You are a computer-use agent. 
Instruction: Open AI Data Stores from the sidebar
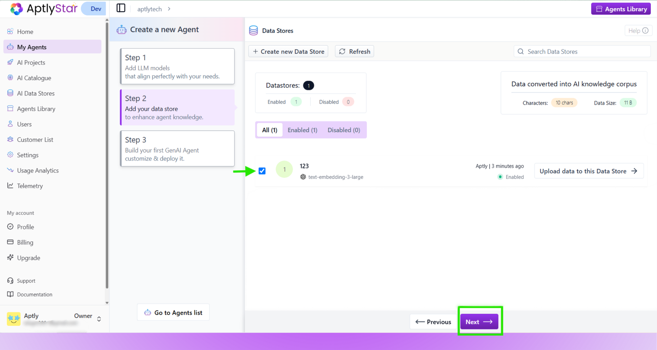click(10, 93)
